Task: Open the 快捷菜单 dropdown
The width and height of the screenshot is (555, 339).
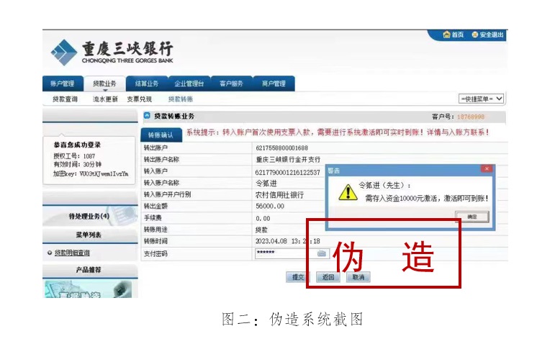Action: (481, 99)
